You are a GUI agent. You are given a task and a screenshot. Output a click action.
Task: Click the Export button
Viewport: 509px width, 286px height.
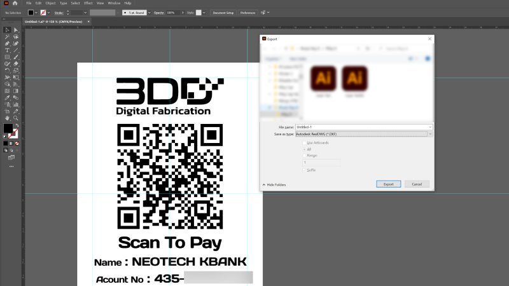[x=389, y=184]
